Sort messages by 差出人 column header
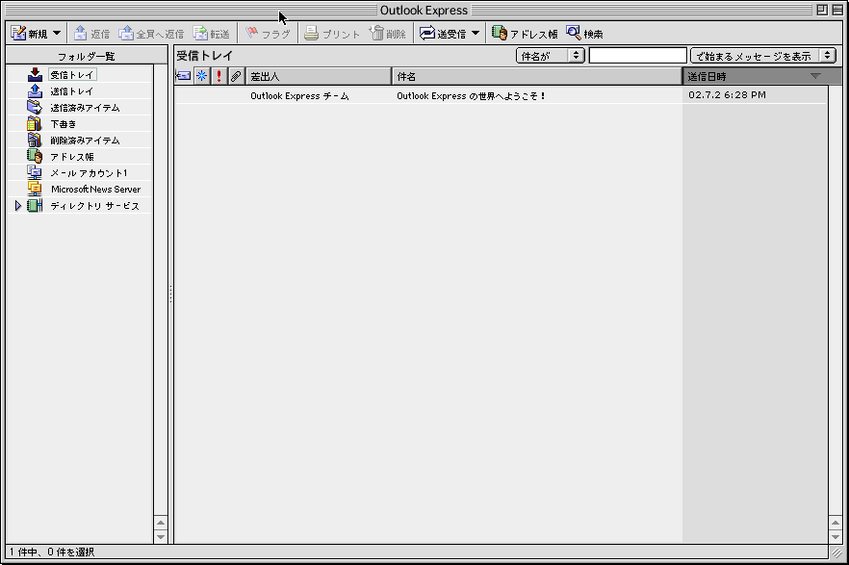The width and height of the screenshot is (849, 565). (x=319, y=76)
